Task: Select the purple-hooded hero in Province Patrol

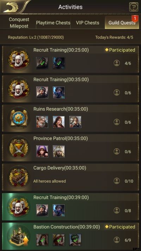Action: point(42,151)
